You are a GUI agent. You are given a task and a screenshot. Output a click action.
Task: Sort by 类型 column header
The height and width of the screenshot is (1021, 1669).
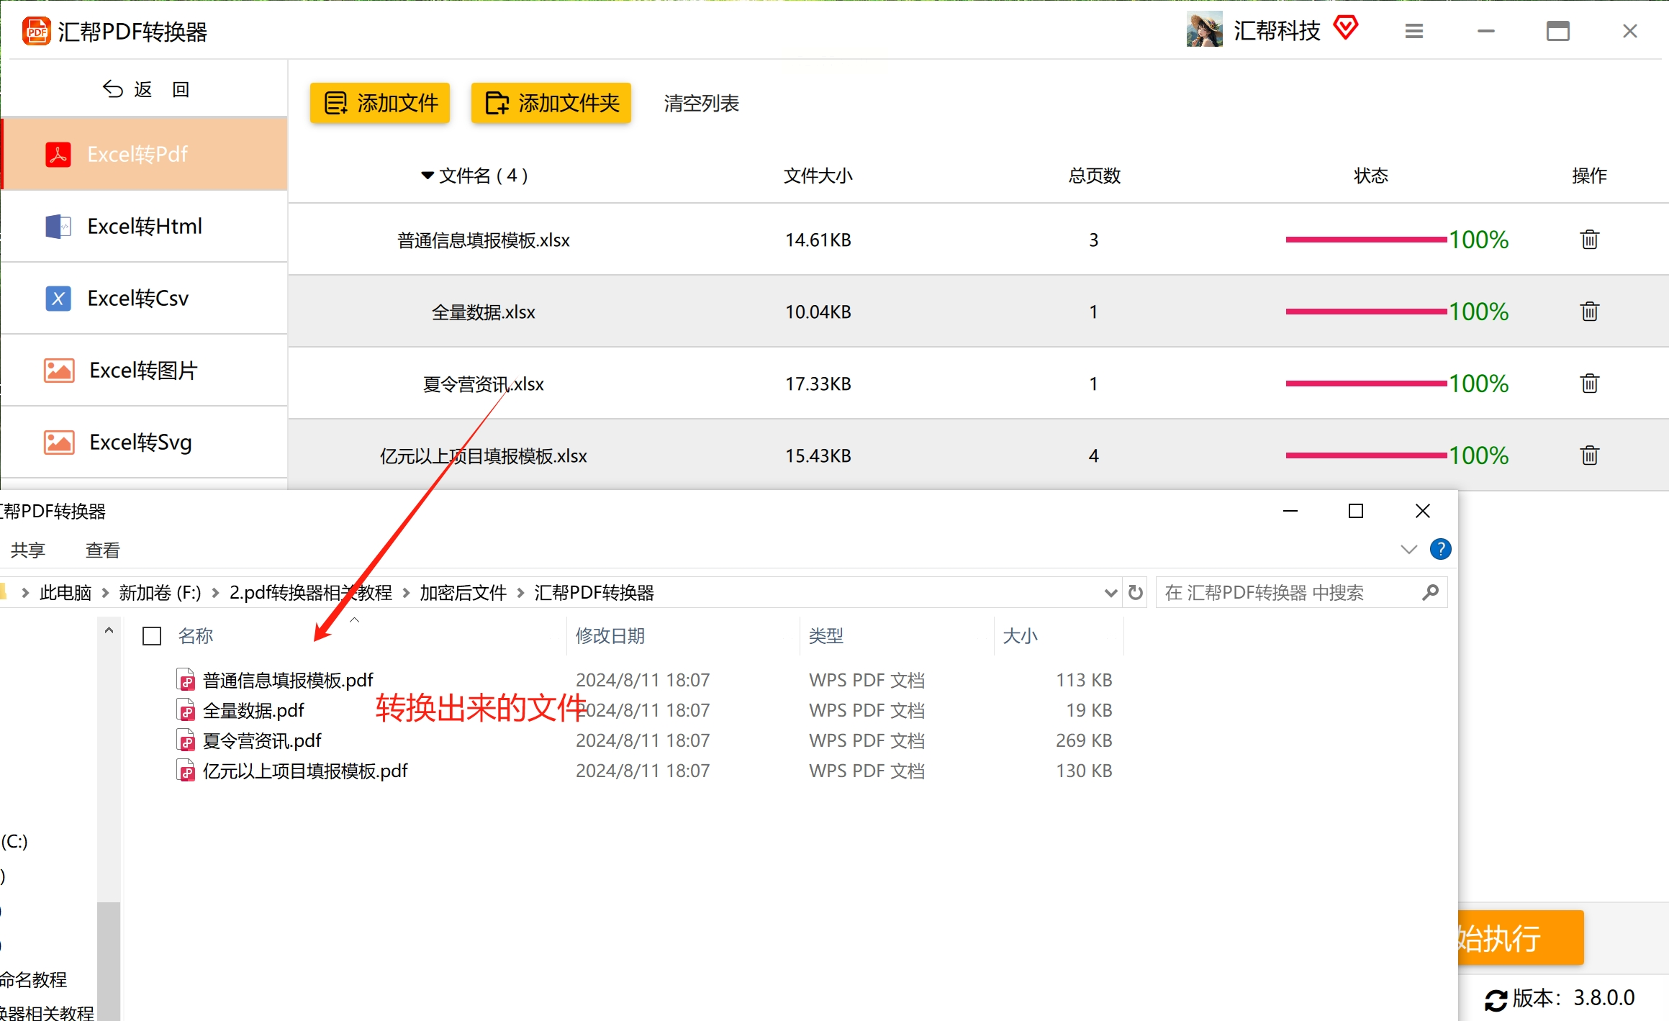(x=826, y=636)
